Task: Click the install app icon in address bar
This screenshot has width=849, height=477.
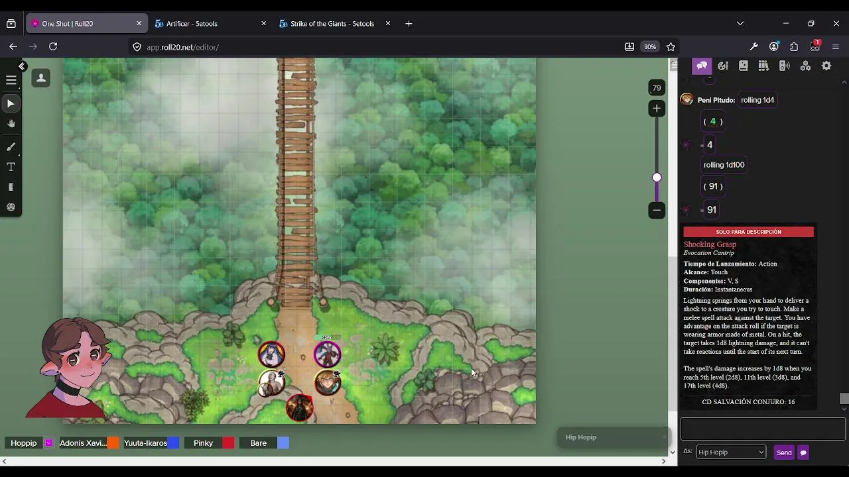Action: [629, 47]
